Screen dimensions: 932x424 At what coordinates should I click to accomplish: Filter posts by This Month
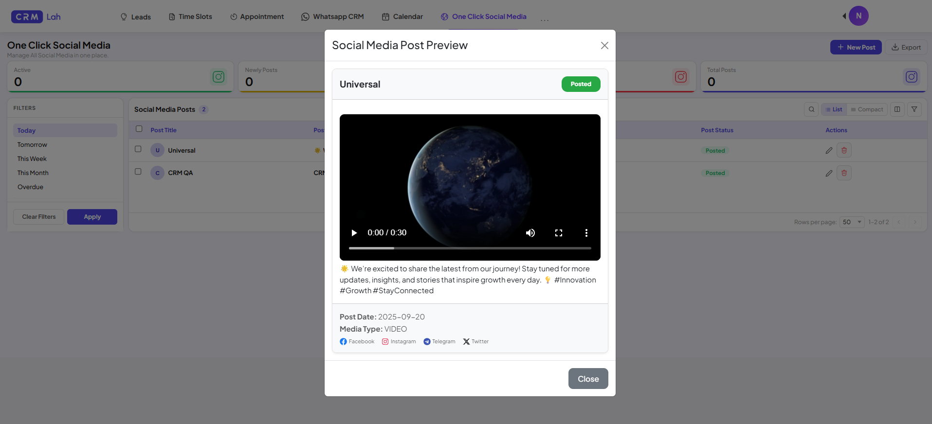tap(33, 173)
